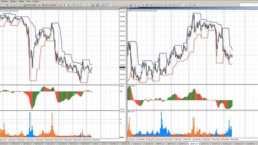Open the Navigator yellow star icon
Viewport: 258px width, 145px height.
pos(11,5)
